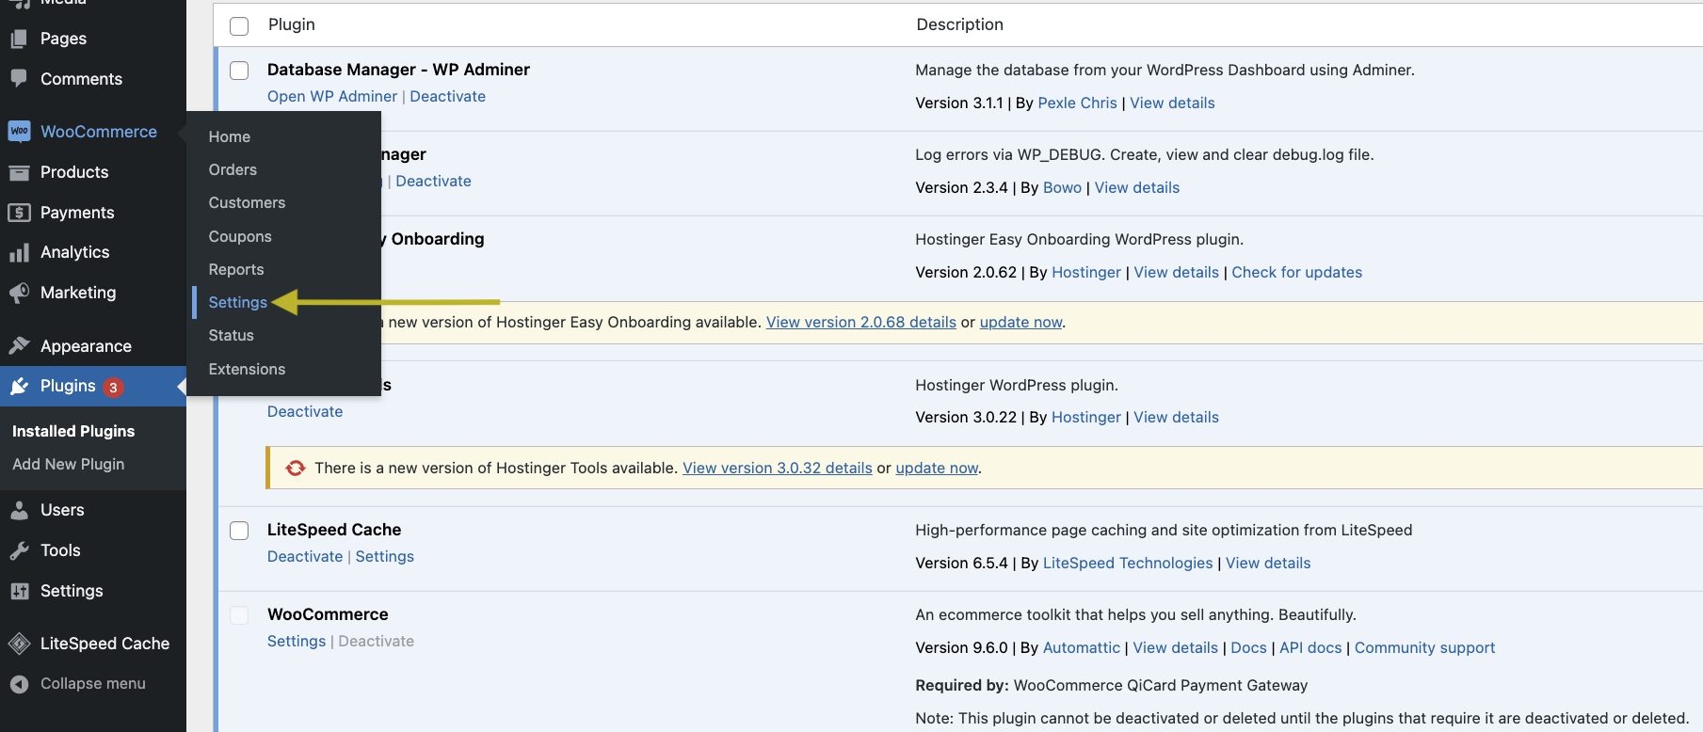The width and height of the screenshot is (1703, 732).
Task: Open Settings in WooCommerce submenu
Action: 238,302
